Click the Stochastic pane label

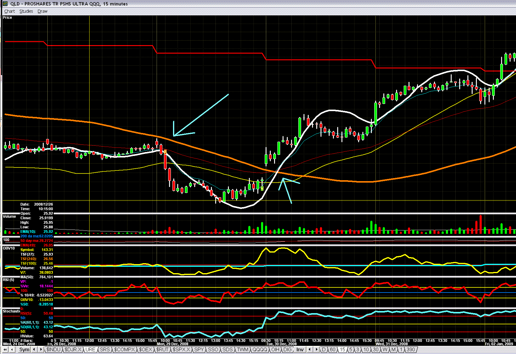click(x=12, y=311)
